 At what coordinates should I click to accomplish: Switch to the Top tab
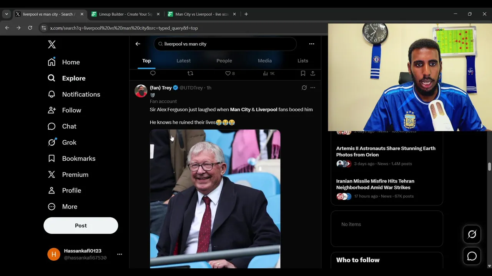pos(146,61)
